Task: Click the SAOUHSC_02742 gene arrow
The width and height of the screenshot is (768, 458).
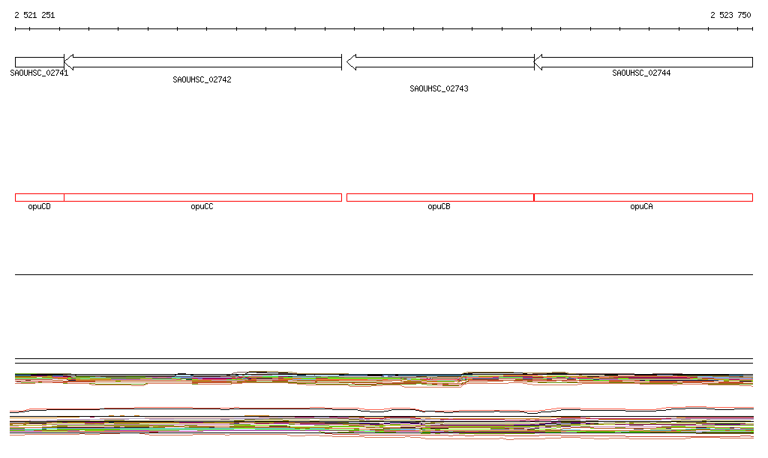Action: pos(202,62)
